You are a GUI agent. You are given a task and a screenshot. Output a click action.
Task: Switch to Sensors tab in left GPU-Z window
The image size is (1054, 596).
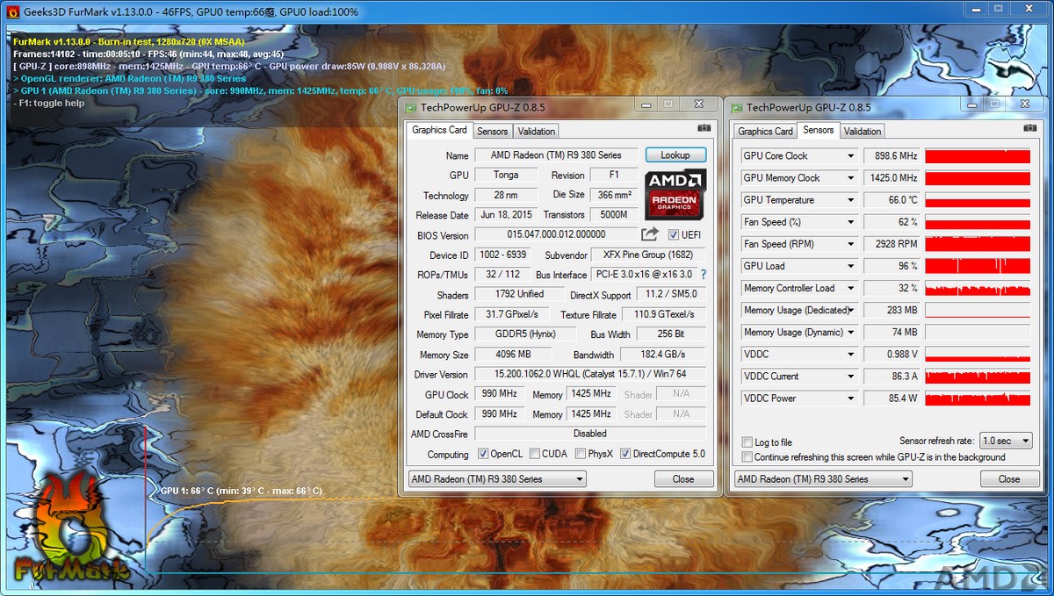coord(493,132)
